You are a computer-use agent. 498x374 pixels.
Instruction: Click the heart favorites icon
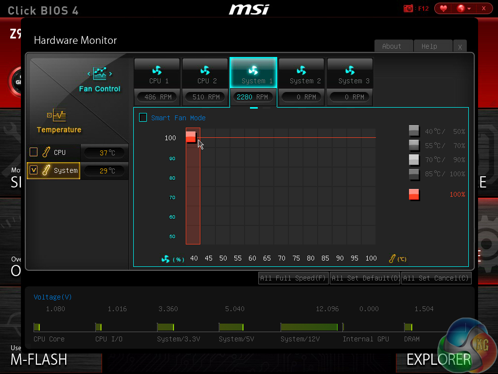click(x=444, y=8)
